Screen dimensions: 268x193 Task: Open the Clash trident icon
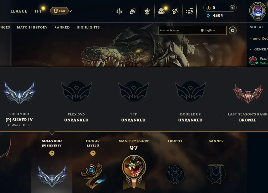(119, 11)
